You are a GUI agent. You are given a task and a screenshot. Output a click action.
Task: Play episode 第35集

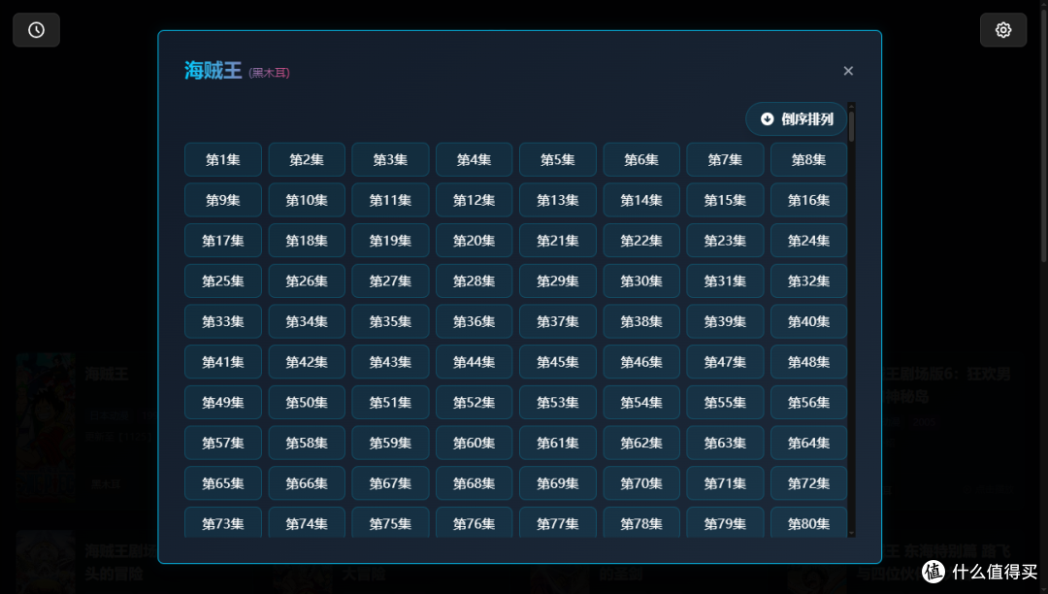point(390,321)
